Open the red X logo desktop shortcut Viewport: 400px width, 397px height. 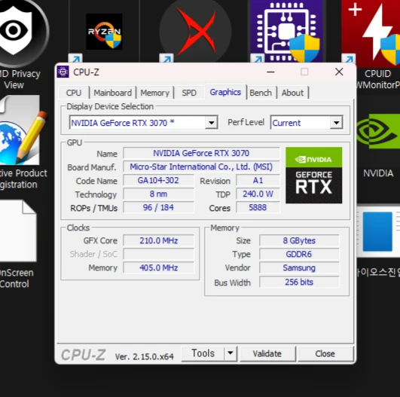[196, 32]
